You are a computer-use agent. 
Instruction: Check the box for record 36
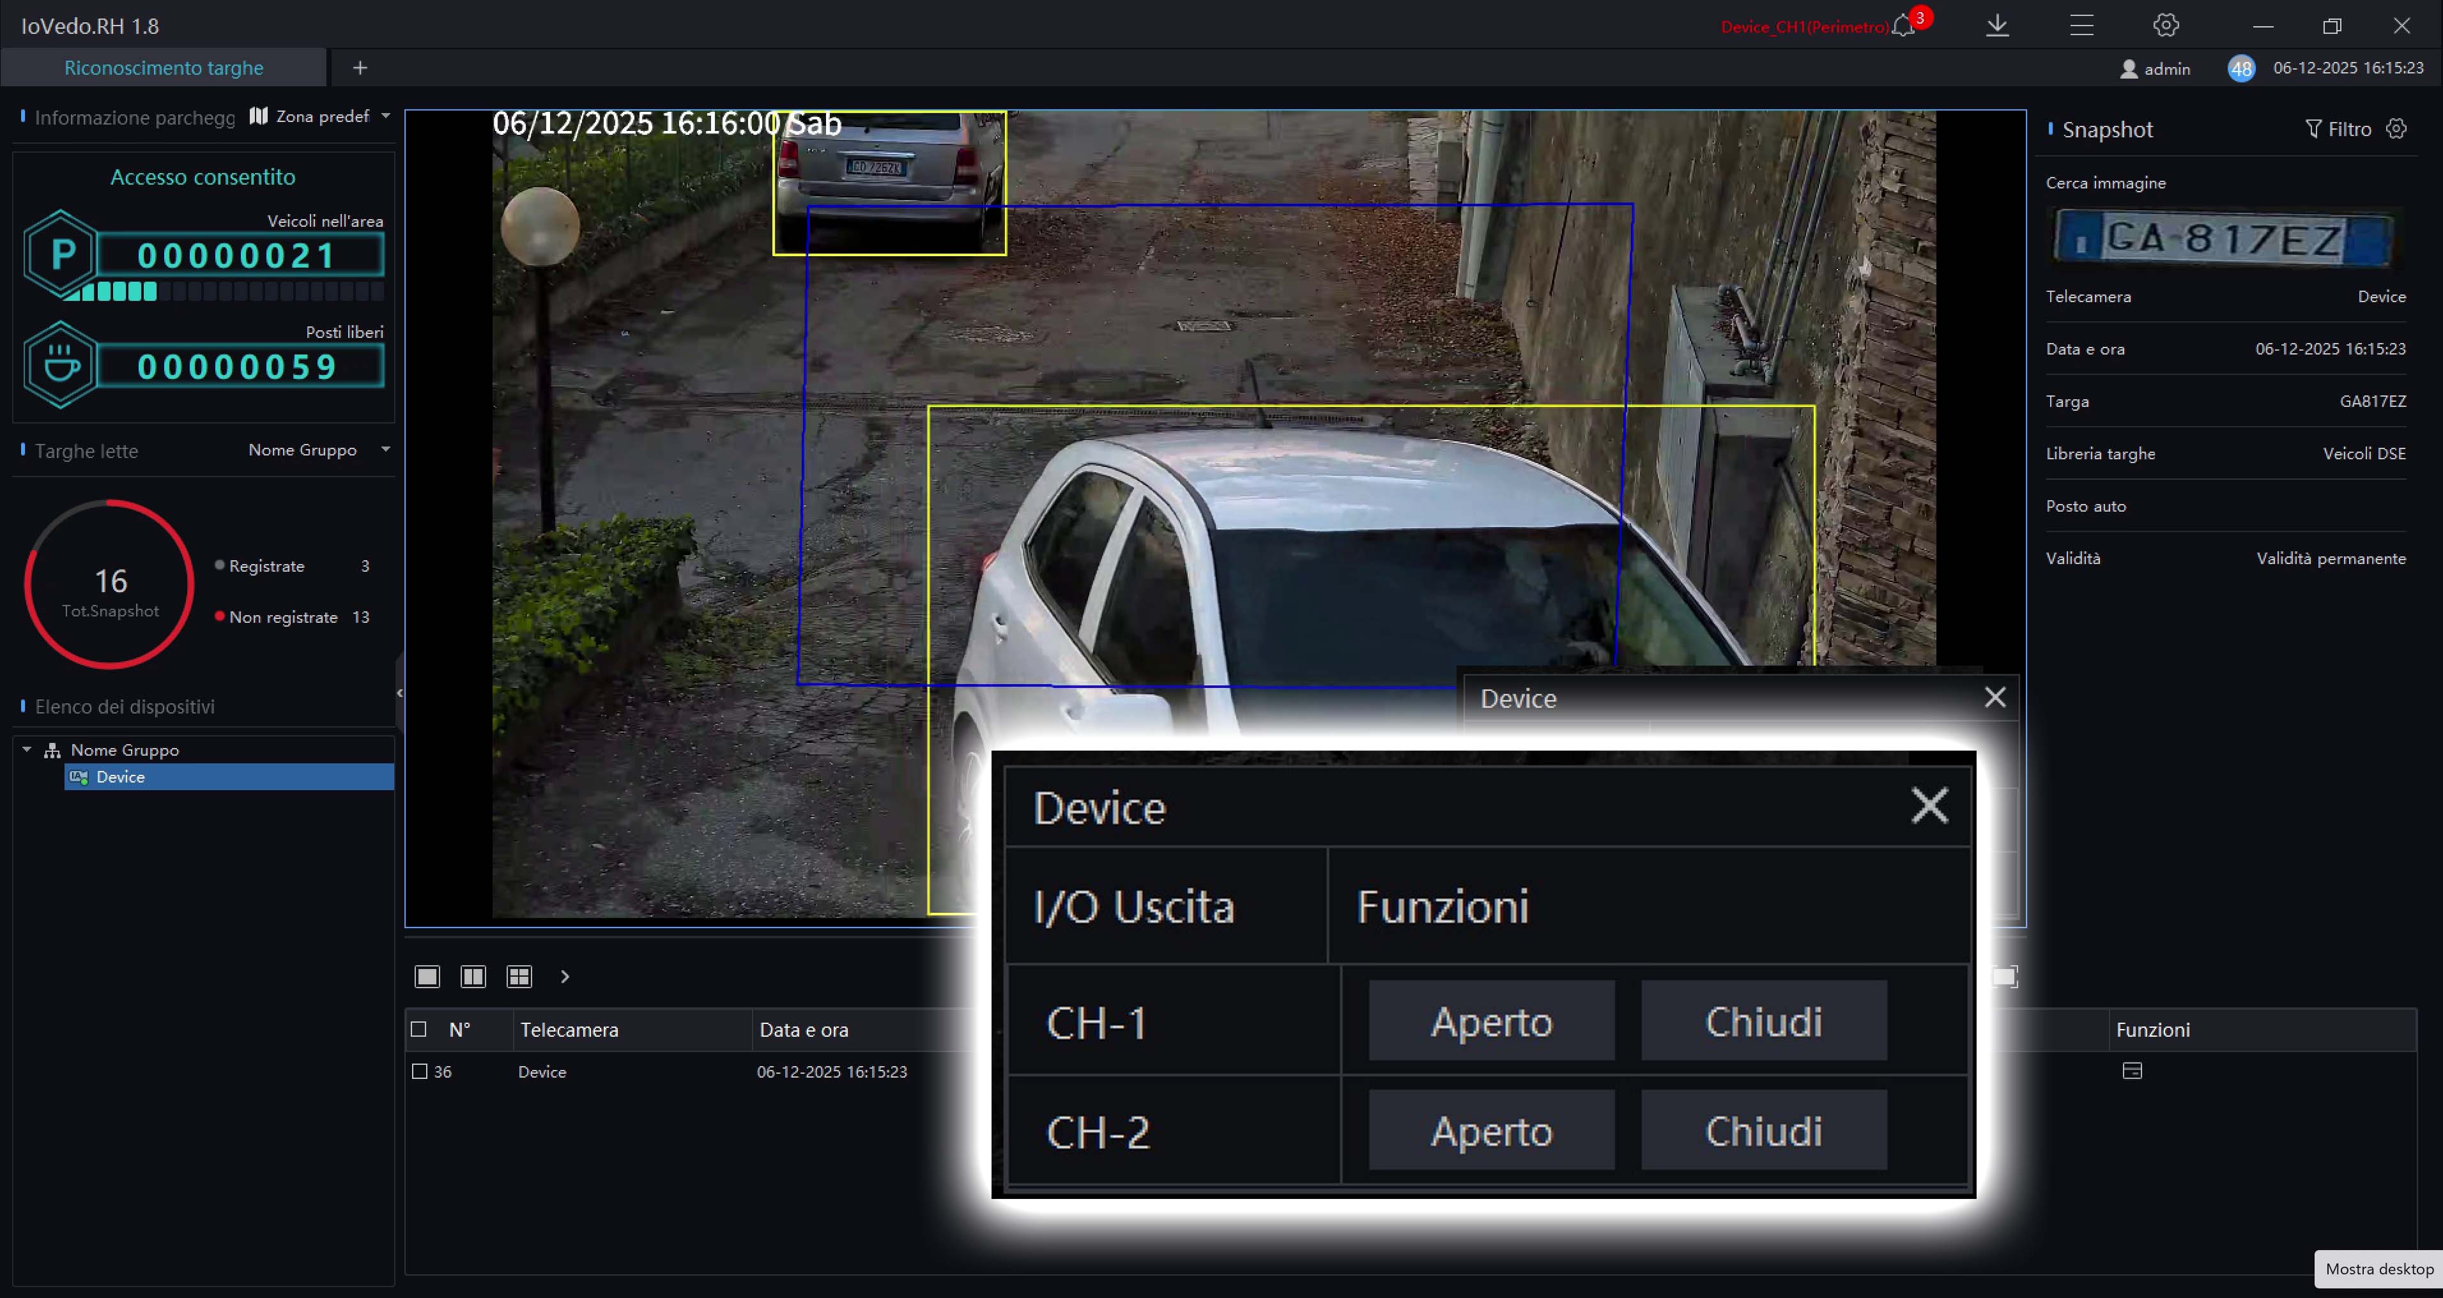click(x=419, y=1071)
